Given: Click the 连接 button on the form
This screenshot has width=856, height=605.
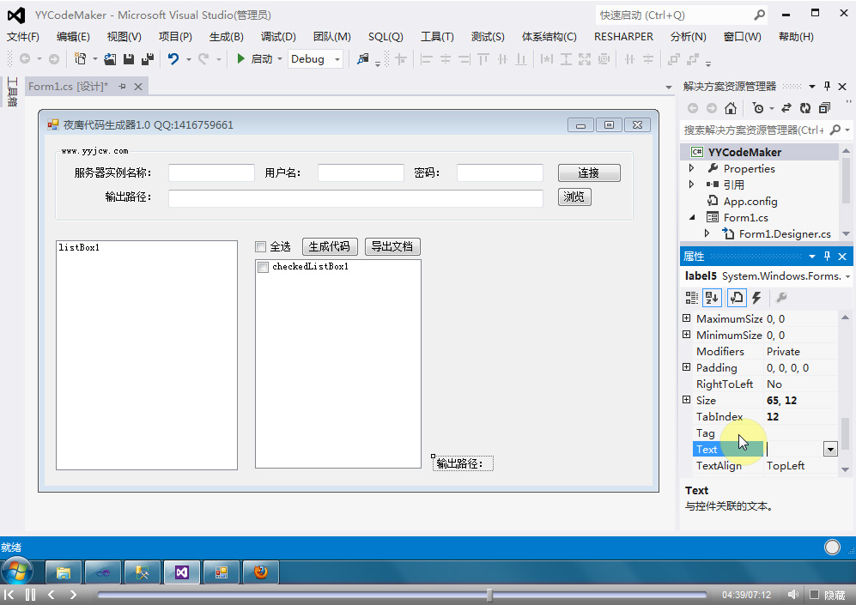Looking at the screenshot, I should (589, 173).
